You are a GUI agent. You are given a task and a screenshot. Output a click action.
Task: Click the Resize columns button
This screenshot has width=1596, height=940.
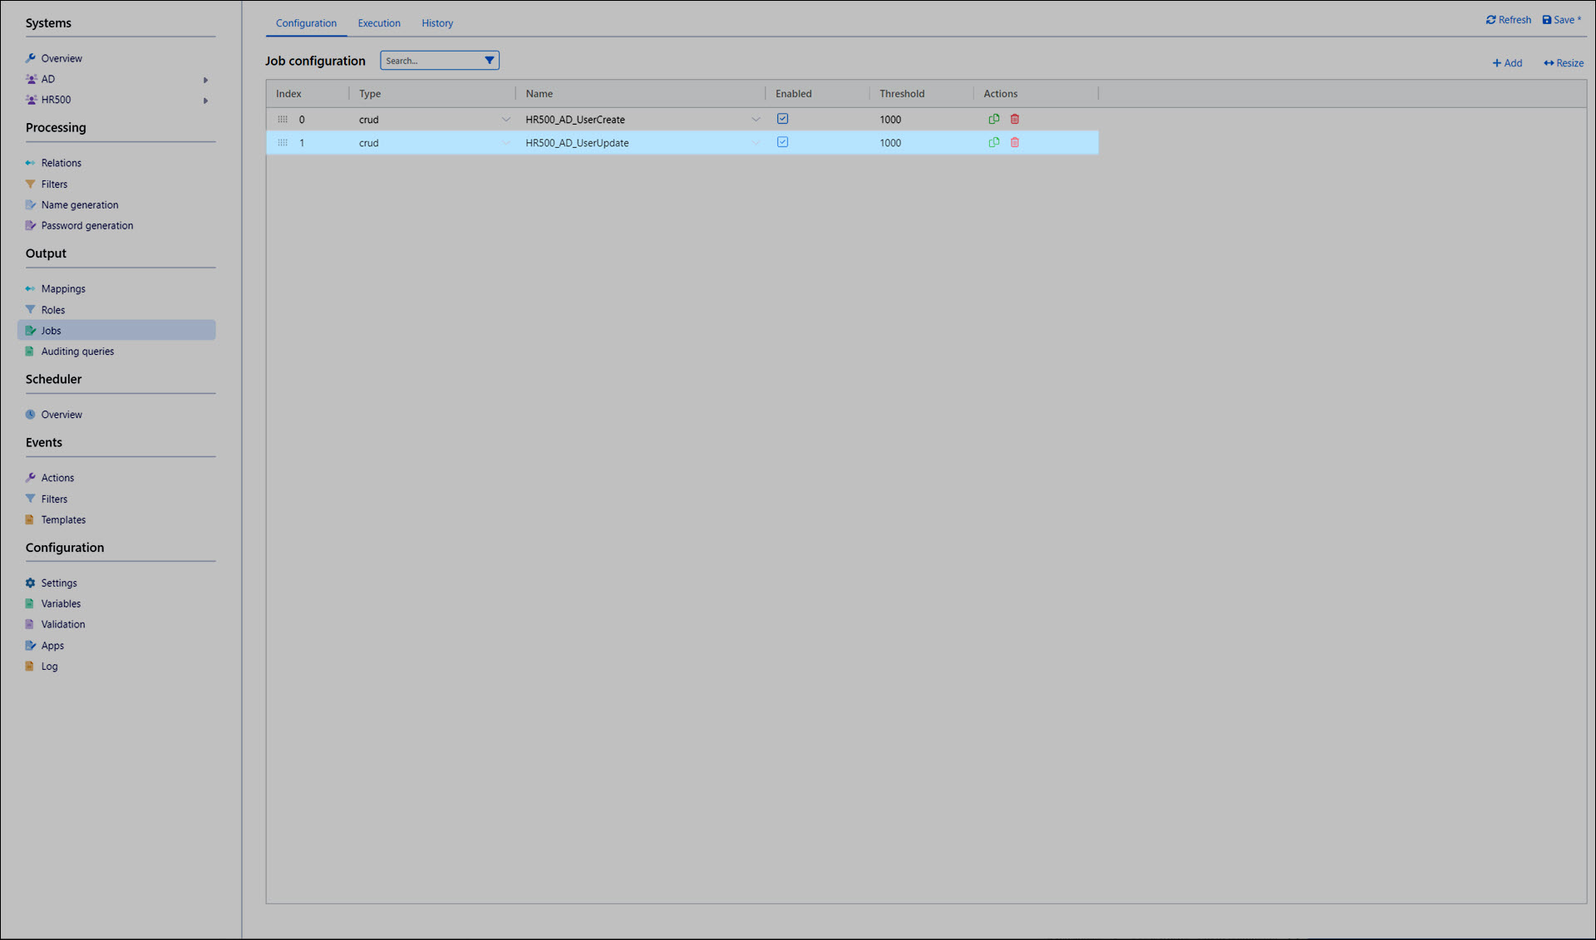click(x=1563, y=63)
